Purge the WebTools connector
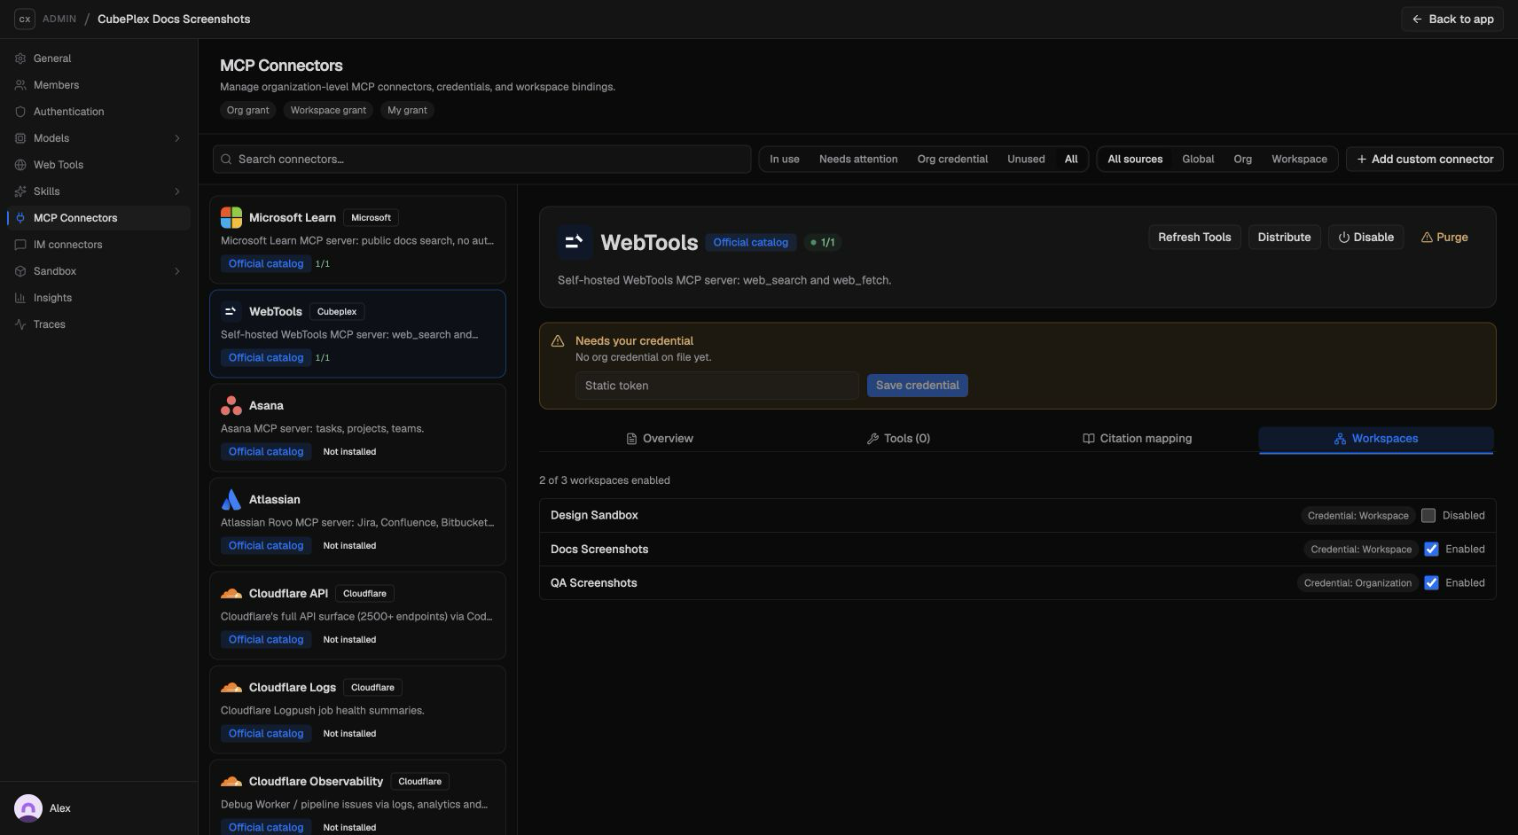1518x835 pixels. 1444,238
